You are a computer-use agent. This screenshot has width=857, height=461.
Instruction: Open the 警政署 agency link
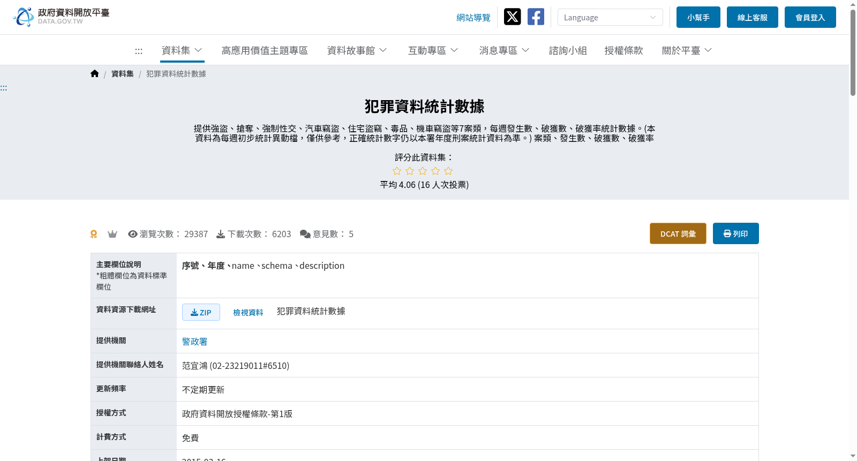[x=194, y=342]
